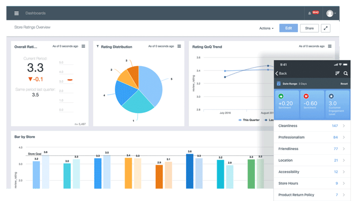Toggle the Date Range checkbox

tap(278, 83)
